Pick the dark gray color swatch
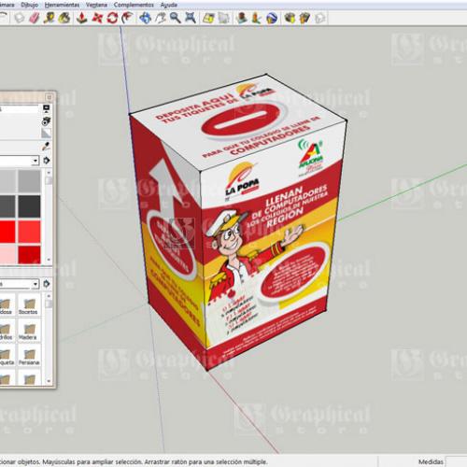The image size is (467, 467). pos(29,206)
